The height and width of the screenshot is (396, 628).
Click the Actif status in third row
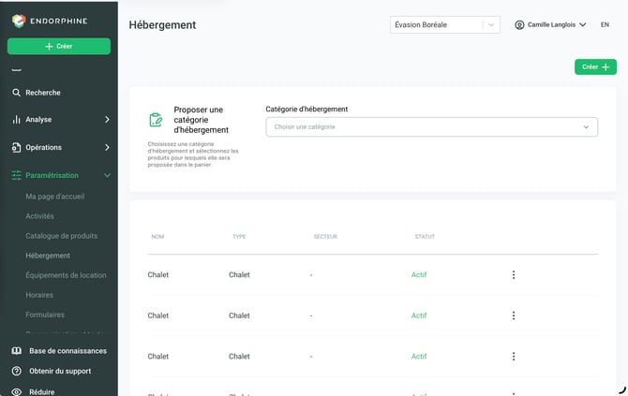[419, 357]
